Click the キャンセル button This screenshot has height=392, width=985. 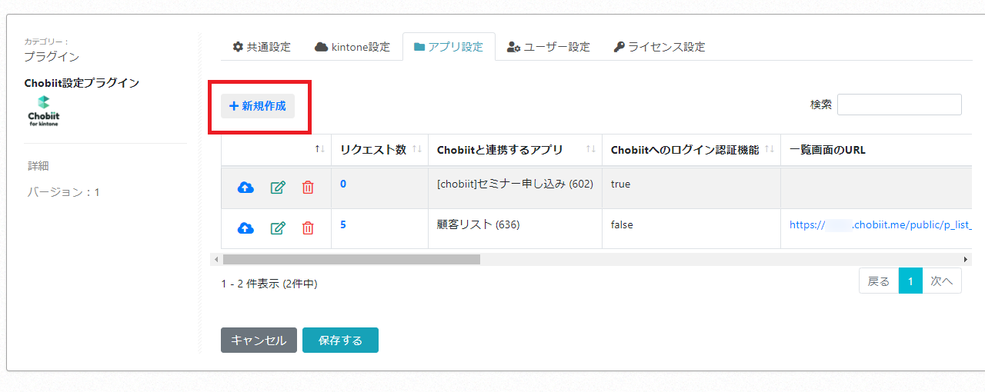[x=259, y=341]
